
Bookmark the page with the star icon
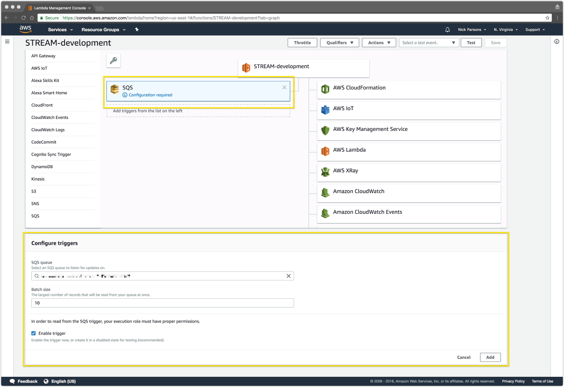547,18
